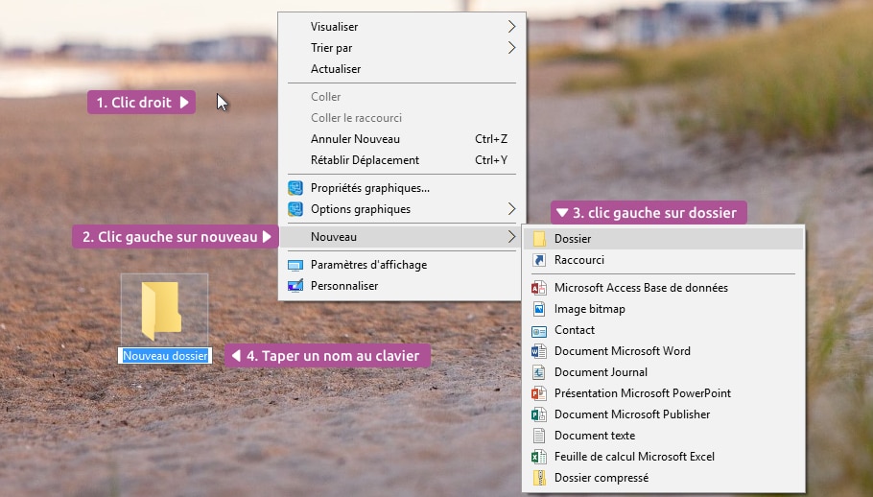Click the Raccourci shortcut icon

(x=539, y=260)
